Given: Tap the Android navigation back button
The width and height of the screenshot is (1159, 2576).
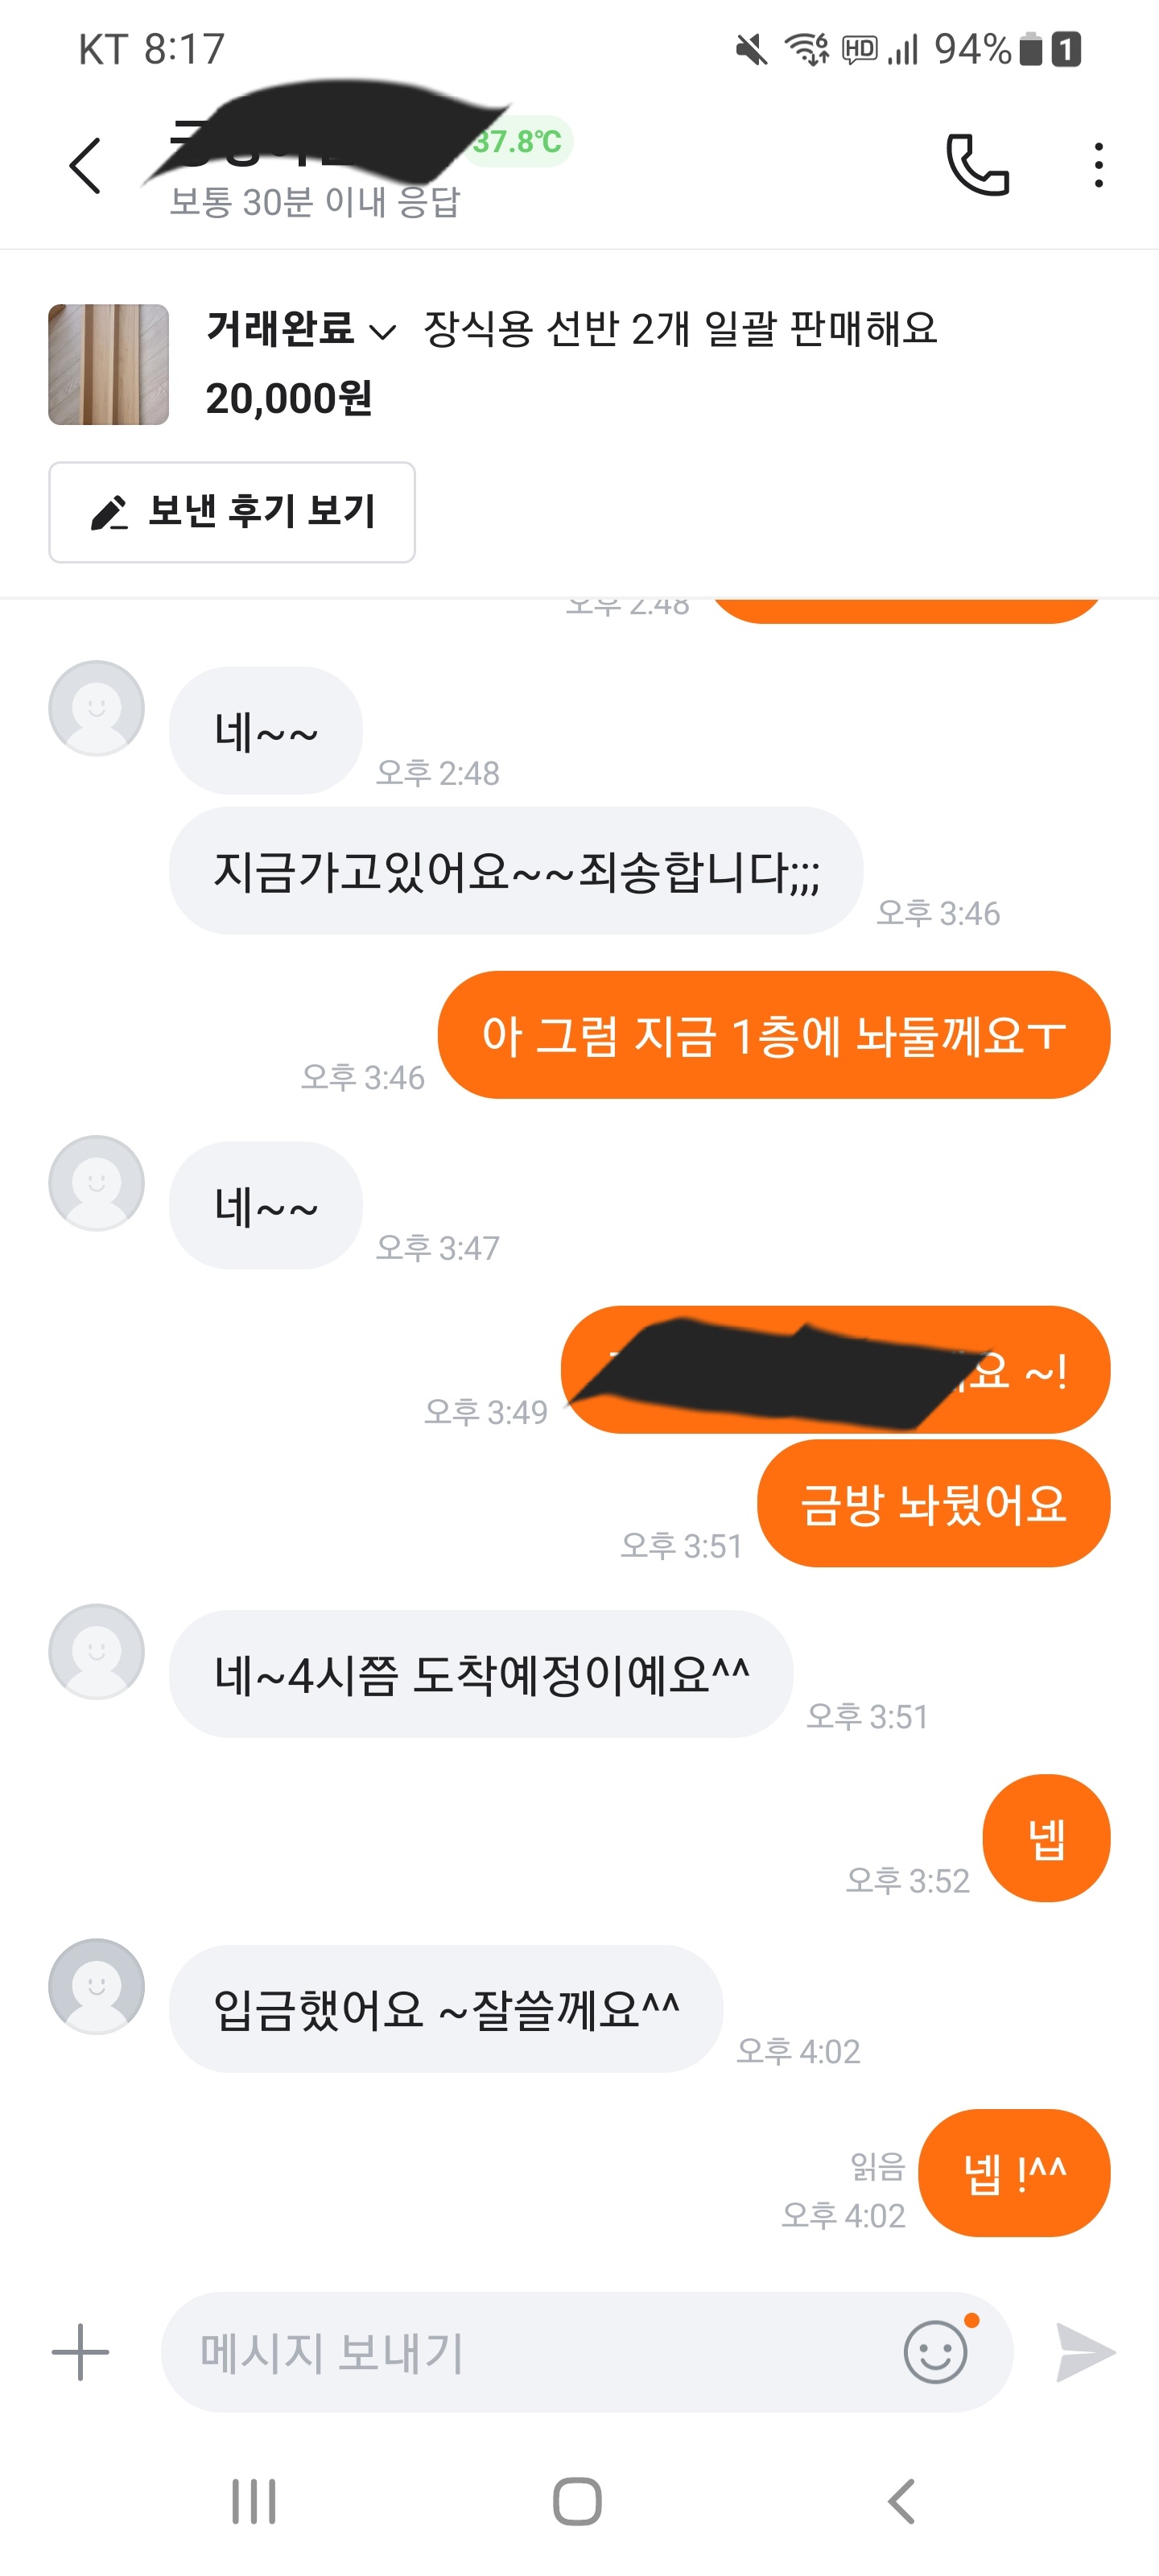Looking at the screenshot, I should point(901,2502).
